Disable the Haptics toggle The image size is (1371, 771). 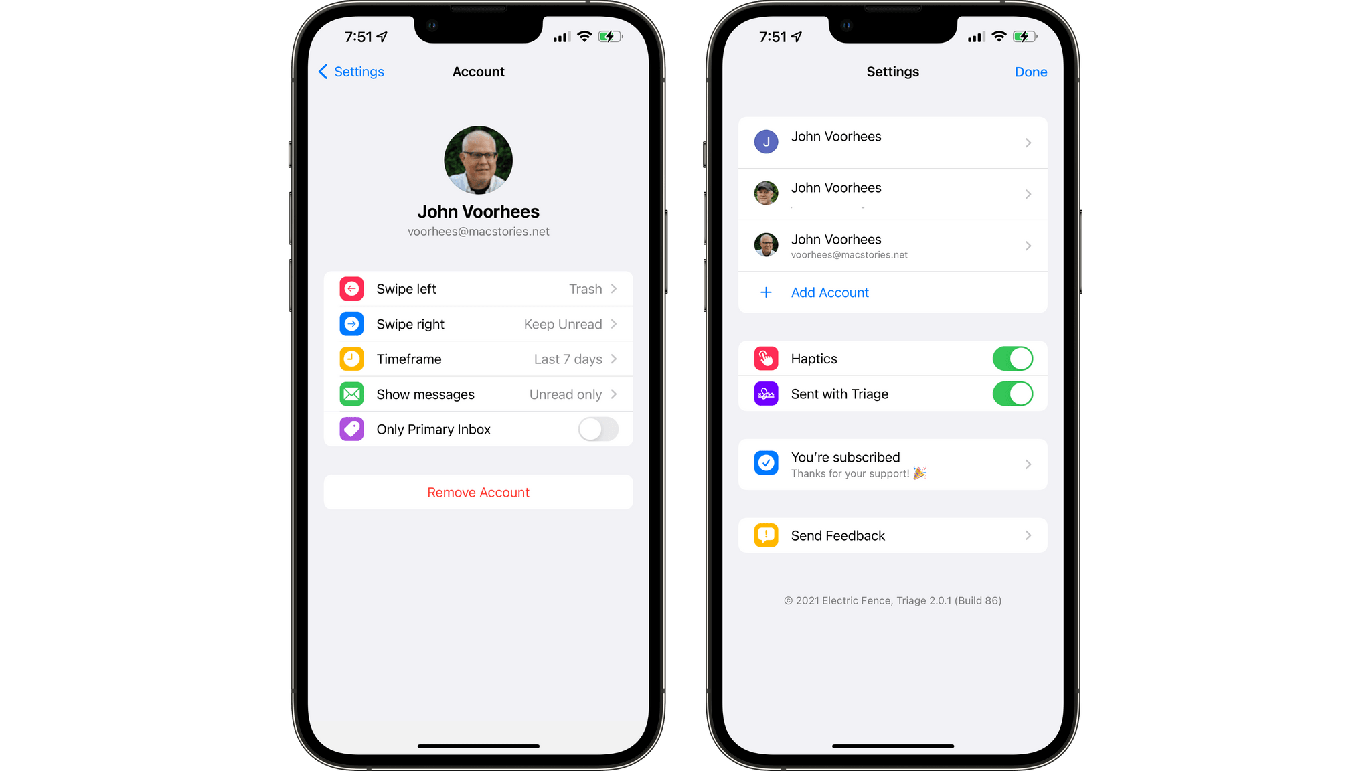pyautogui.click(x=1012, y=359)
